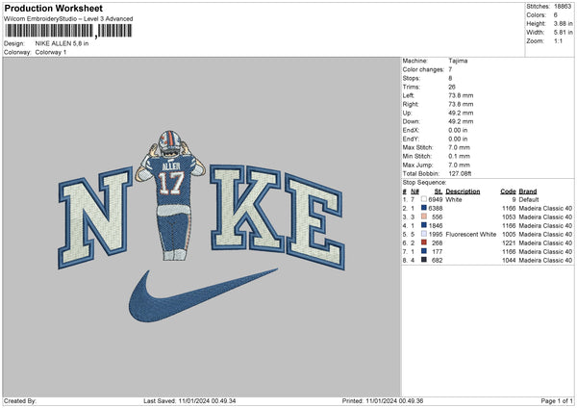Click the 'N#' column header

click(x=414, y=191)
